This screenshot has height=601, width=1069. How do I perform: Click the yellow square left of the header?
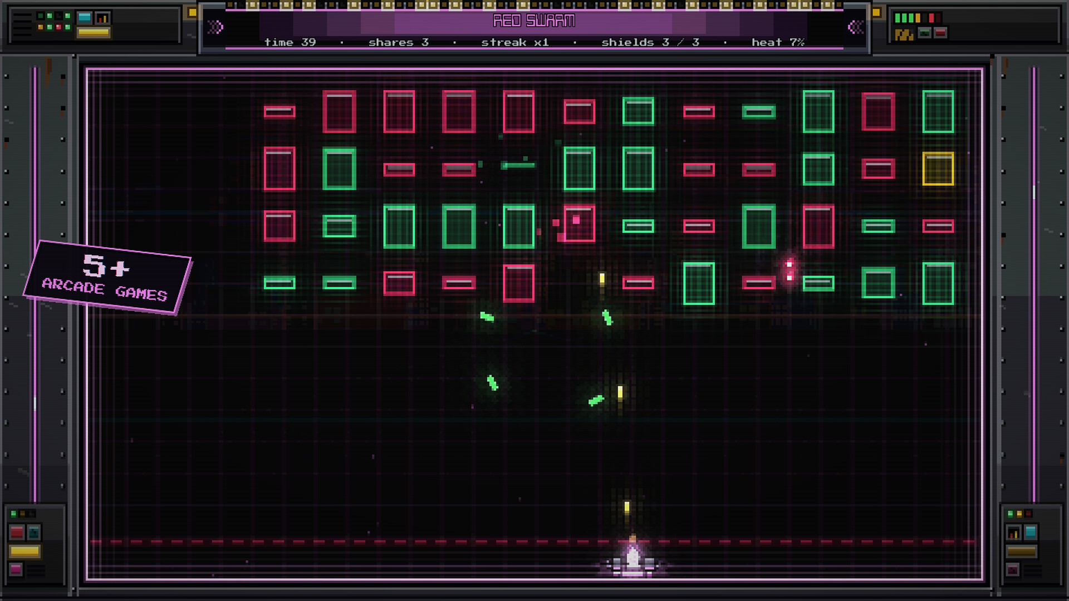click(x=193, y=12)
